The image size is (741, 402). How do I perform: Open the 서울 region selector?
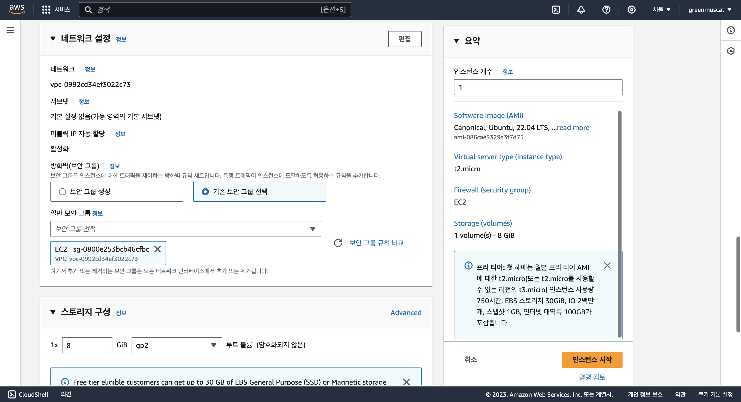[661, 10]
